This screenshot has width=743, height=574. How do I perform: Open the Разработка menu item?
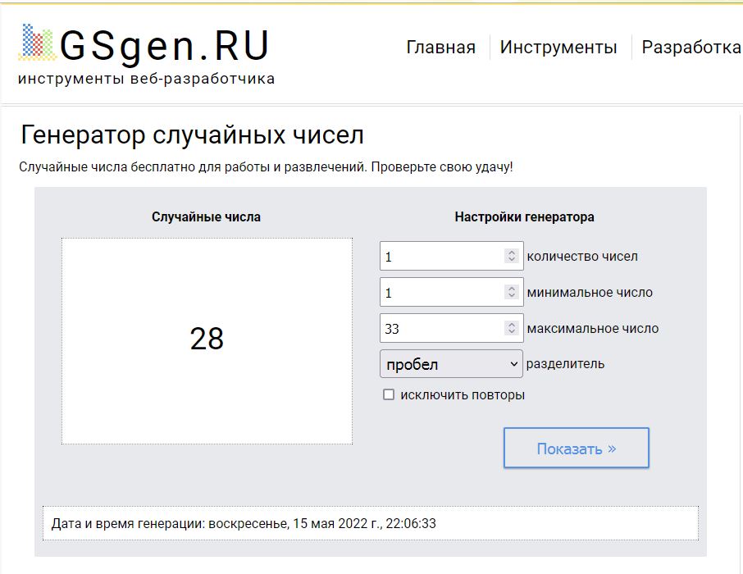click(691, 48)
